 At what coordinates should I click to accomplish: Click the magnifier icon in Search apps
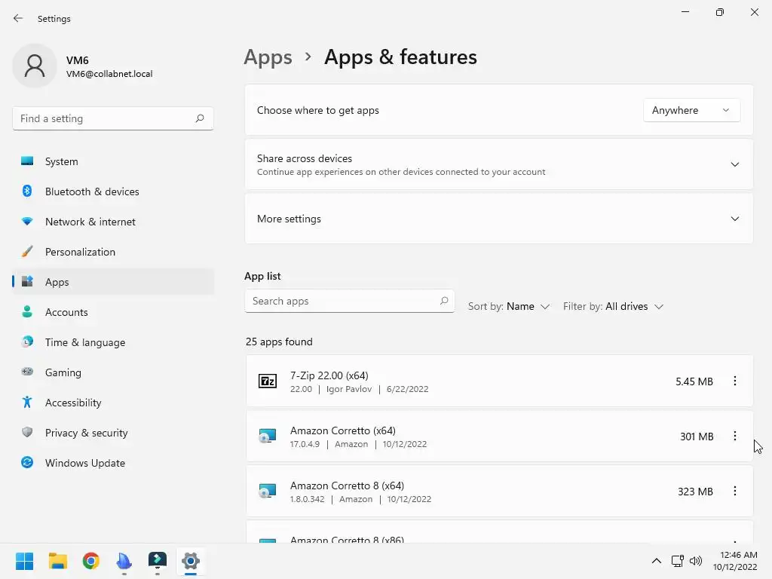point(444,301)
